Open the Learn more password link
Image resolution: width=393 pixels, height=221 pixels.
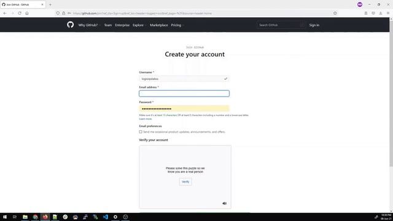[146, 118]
